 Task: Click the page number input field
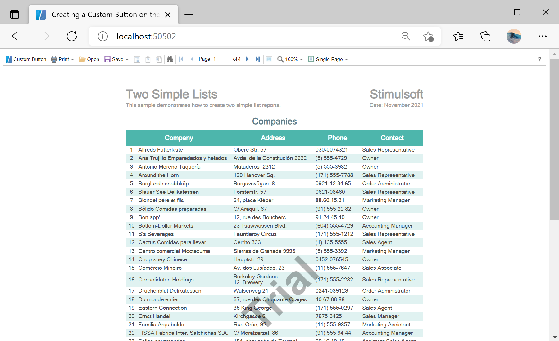pyautogui.click(x=221, y=59)
